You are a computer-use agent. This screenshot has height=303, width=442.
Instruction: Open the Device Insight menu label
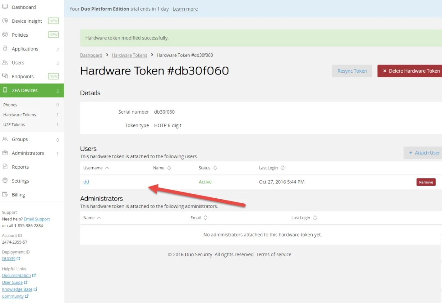[x=27, y=21]
